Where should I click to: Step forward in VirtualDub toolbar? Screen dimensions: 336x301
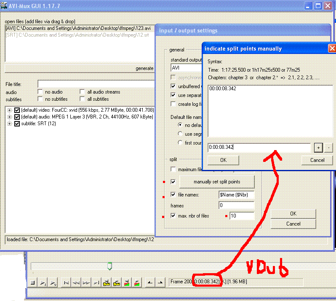[x=86, y=283]
